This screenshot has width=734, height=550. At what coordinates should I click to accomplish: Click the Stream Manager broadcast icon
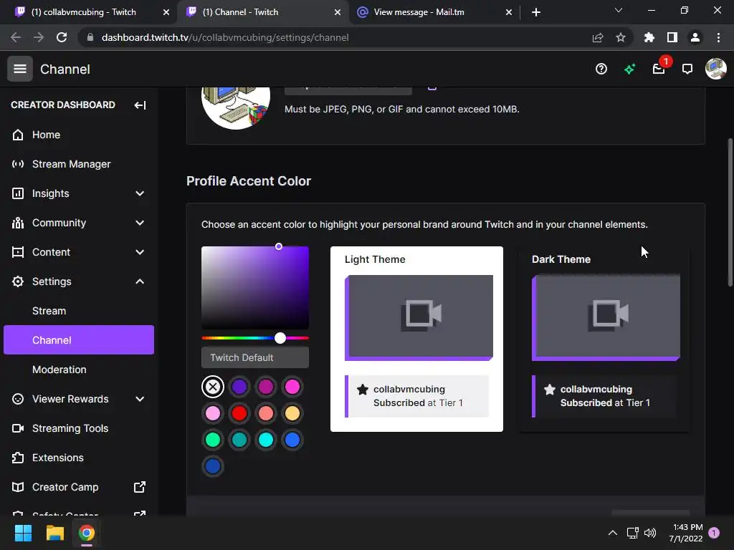click(18, 164)
